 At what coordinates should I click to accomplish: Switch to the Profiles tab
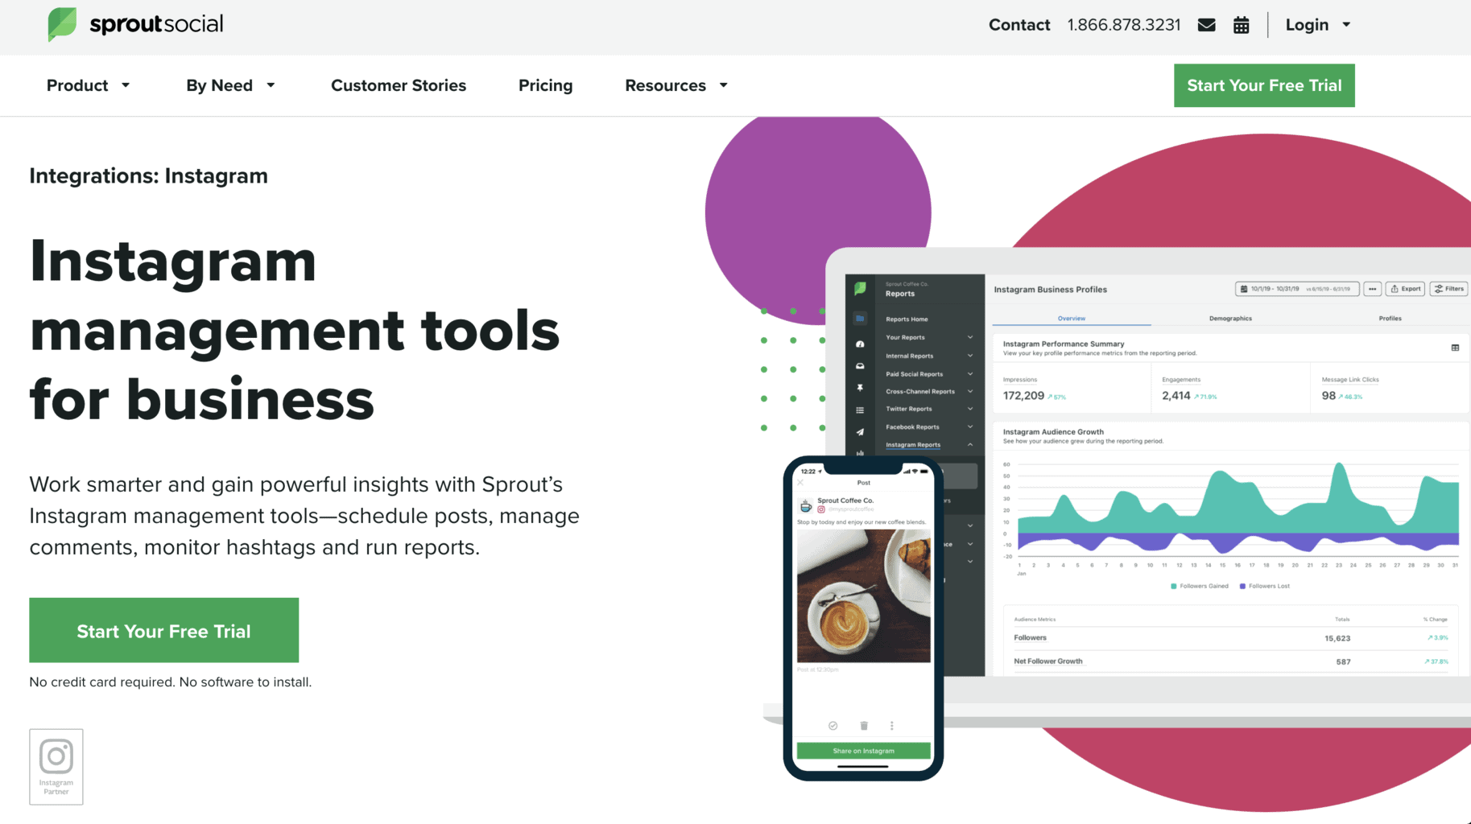1390,319
